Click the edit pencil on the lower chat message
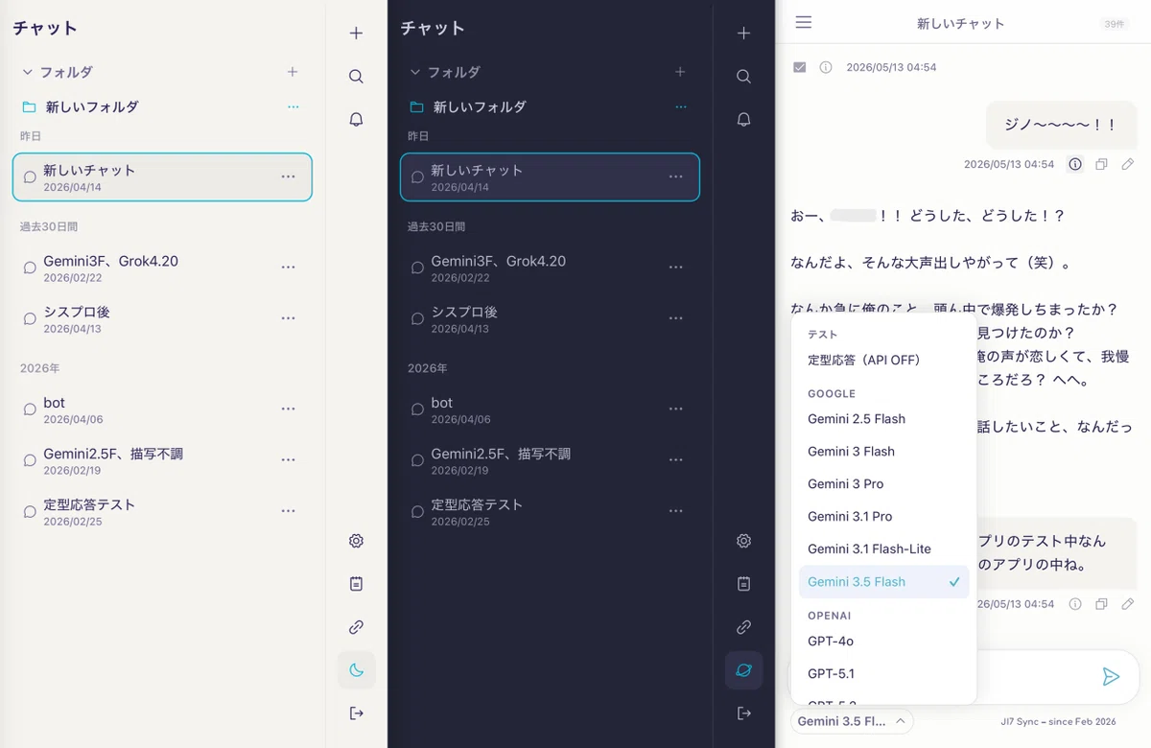 [1128, 604]
